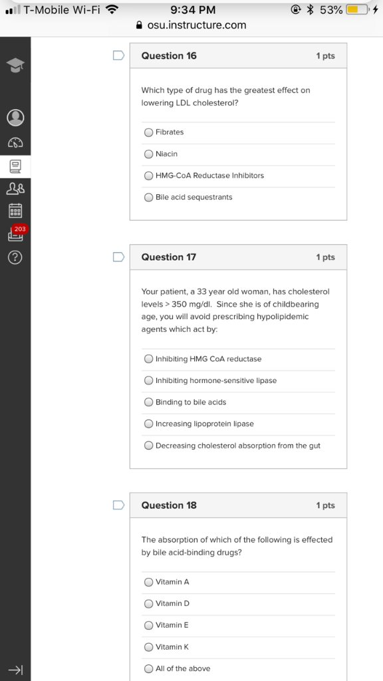Open the Dashboard from the sidebar
The width and height of the screenshot is (383, 681).
(x=15, y=142)
